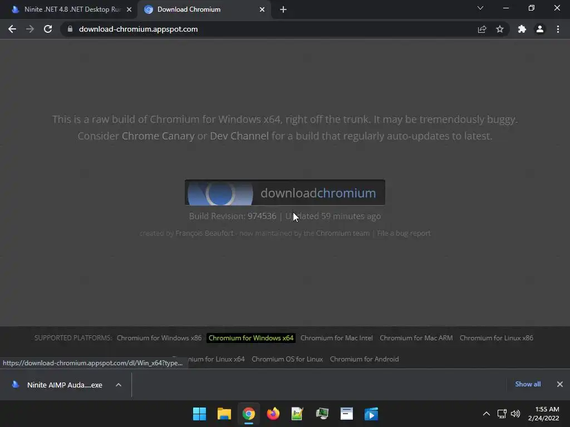The height and width of the screenshot is (427, 570).
Task: Open the profile avatar icon
Action: click(540, 29)
